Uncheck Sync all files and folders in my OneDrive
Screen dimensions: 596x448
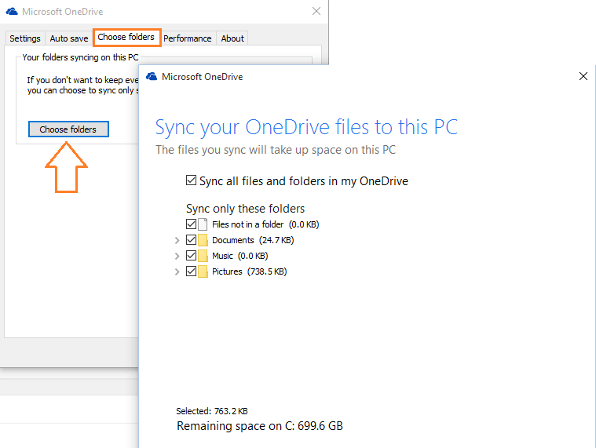click(191, 180)
